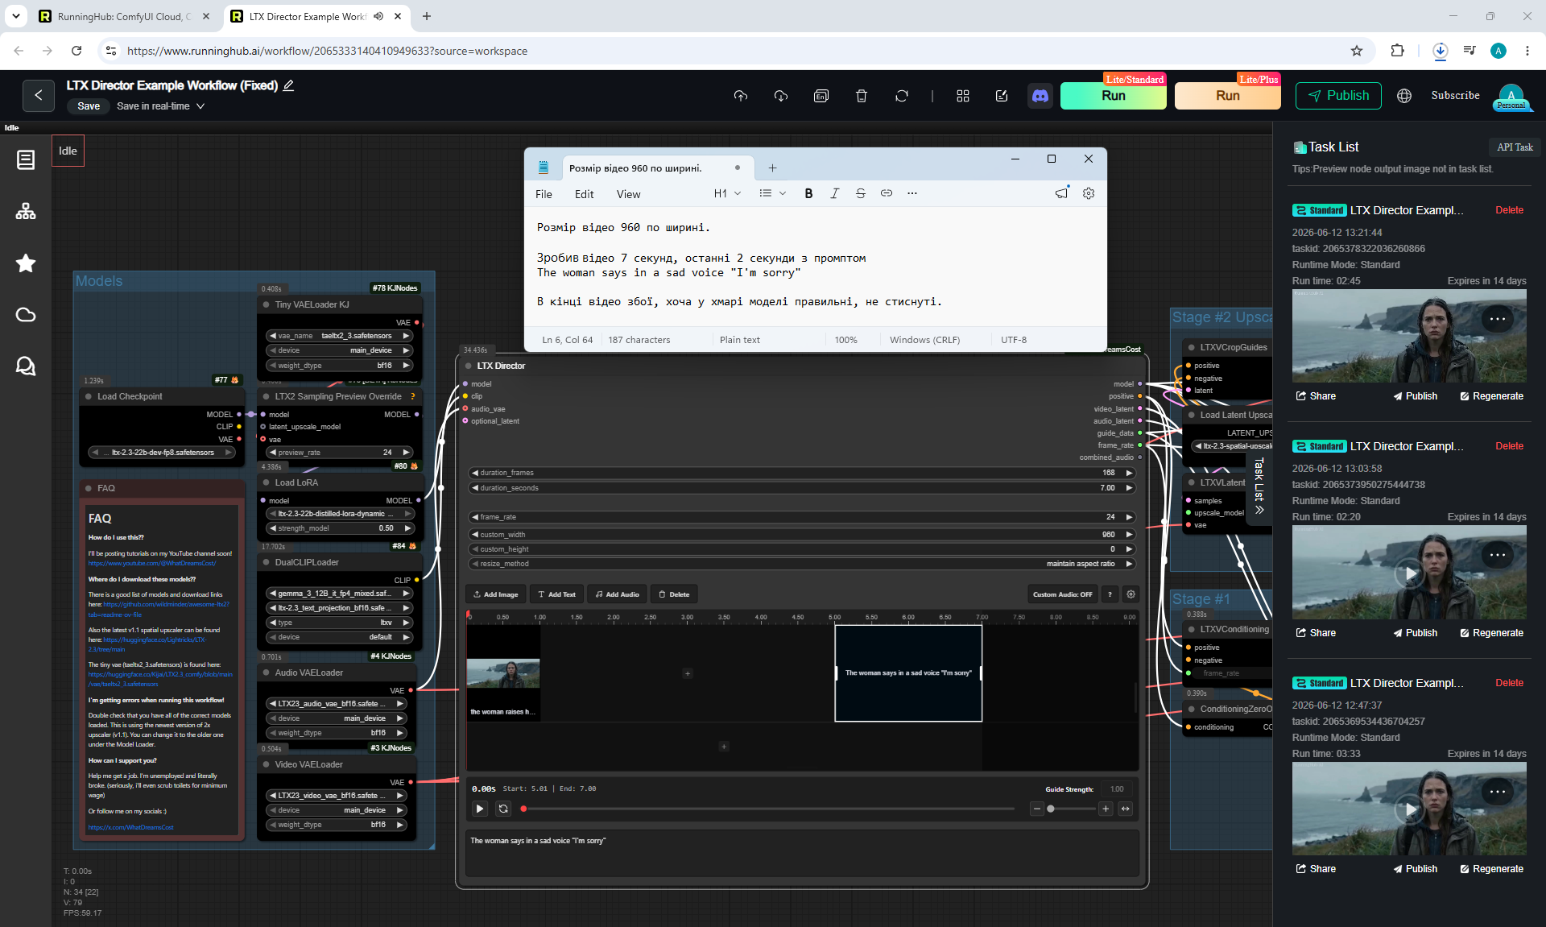
Task: Open the chat bubble icon in left sidebar
Action: tap(26, 366)
